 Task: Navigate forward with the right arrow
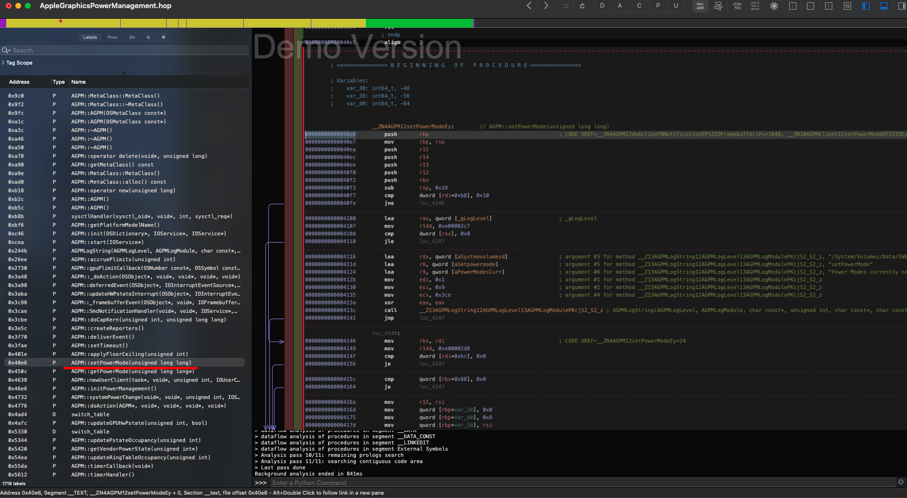546,6
